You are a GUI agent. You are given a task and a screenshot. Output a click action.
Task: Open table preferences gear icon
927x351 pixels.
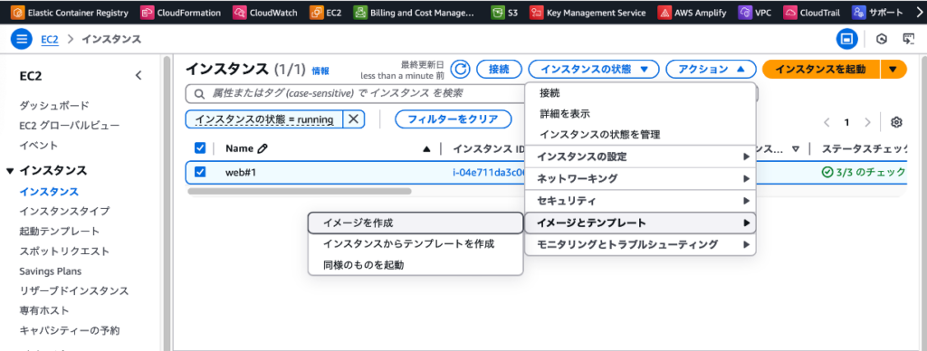tap(896, 122)
